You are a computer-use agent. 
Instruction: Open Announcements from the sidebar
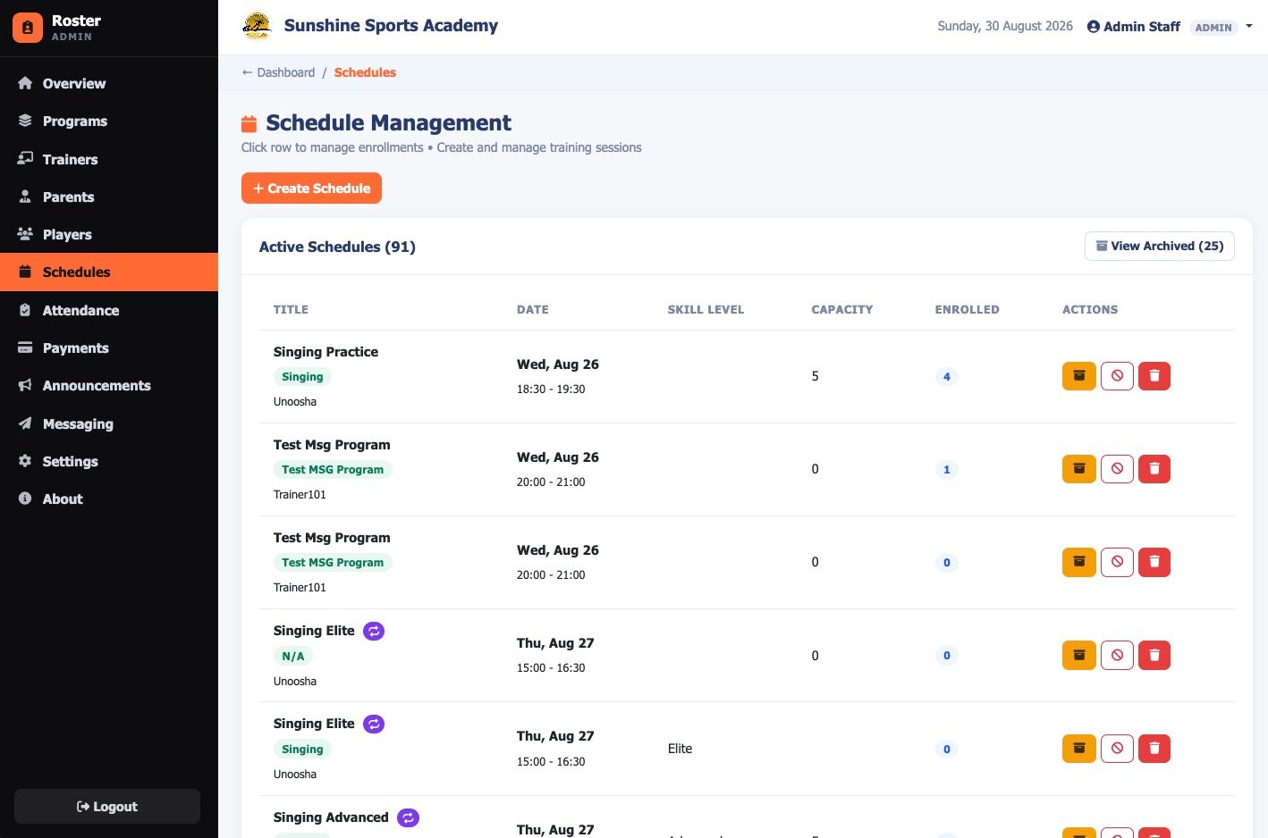tap(109, 385)
